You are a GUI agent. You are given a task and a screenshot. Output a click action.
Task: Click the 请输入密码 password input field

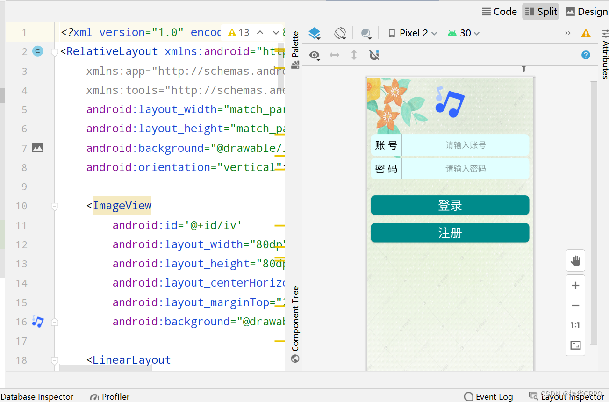tap(465, 168)
